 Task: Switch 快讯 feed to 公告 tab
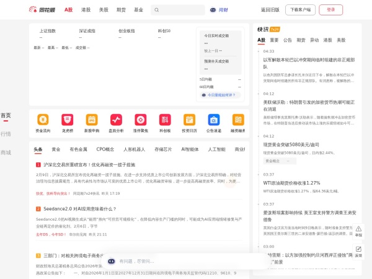point(287,40)
